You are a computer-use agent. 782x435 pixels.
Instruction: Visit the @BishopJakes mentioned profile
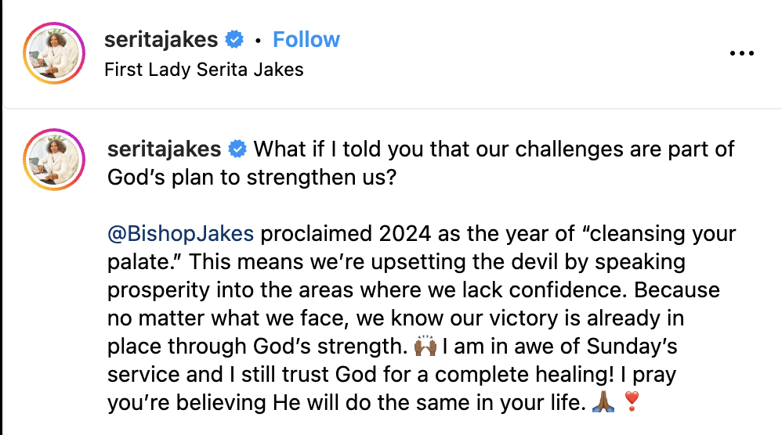[x=180, y=234]
